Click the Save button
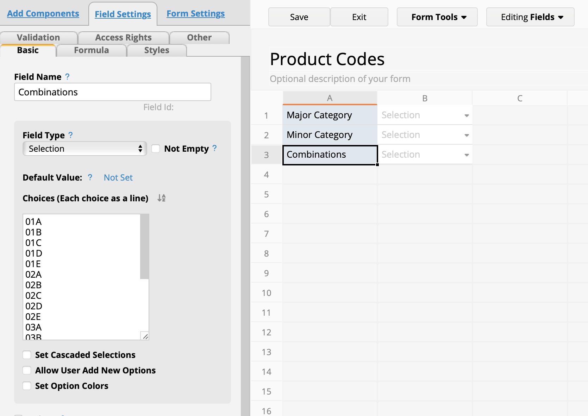 coord(299,17)
